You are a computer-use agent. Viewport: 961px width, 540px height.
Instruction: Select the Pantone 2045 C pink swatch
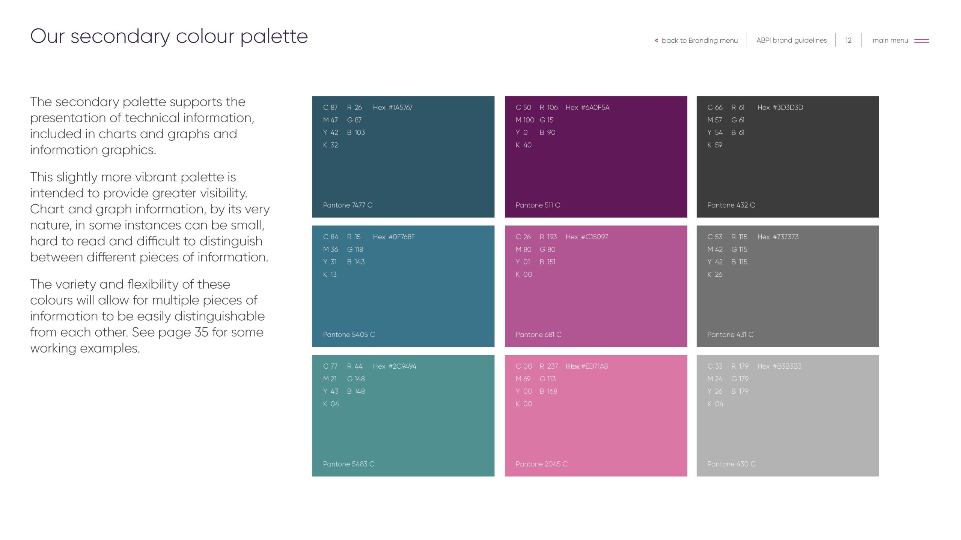(x=596, y=424)
